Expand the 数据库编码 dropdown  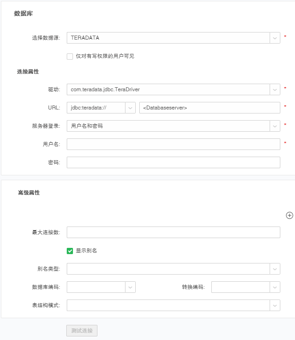coord(130,287)
